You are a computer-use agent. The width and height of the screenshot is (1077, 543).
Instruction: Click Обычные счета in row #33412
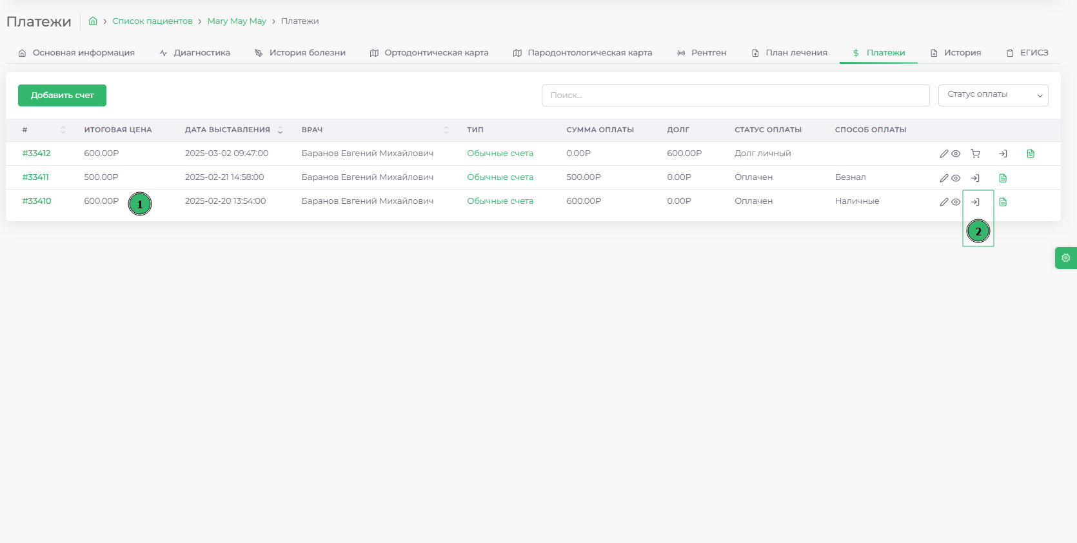pyautogui.click(x=500, y=153)
